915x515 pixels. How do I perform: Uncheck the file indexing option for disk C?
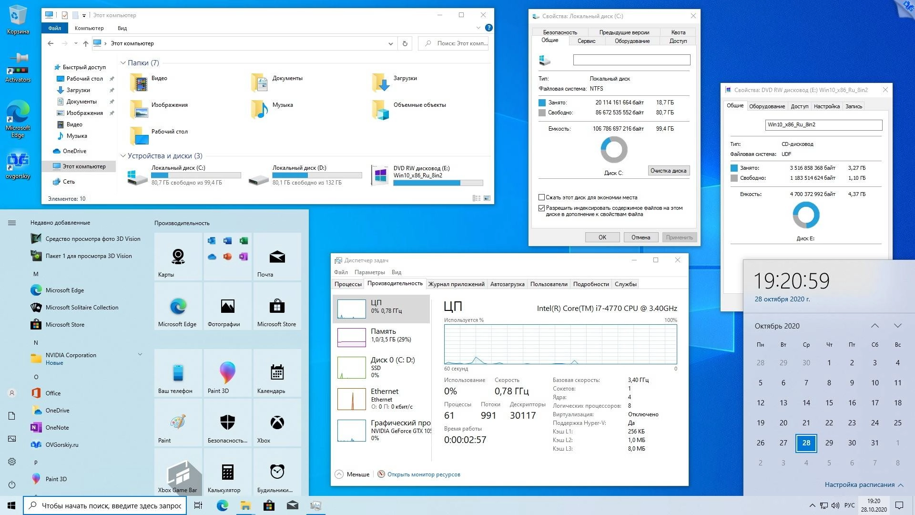[541, 207]
